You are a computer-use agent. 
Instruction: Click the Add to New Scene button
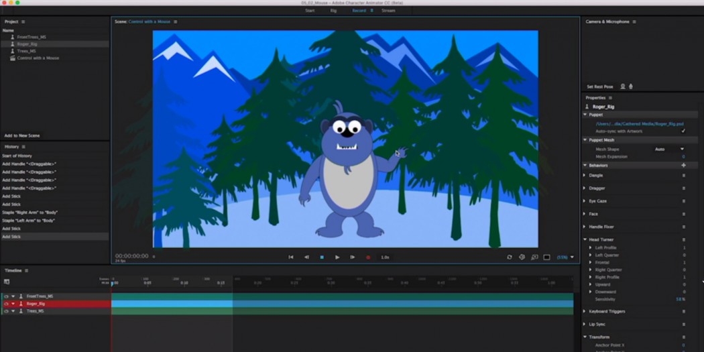22,135
